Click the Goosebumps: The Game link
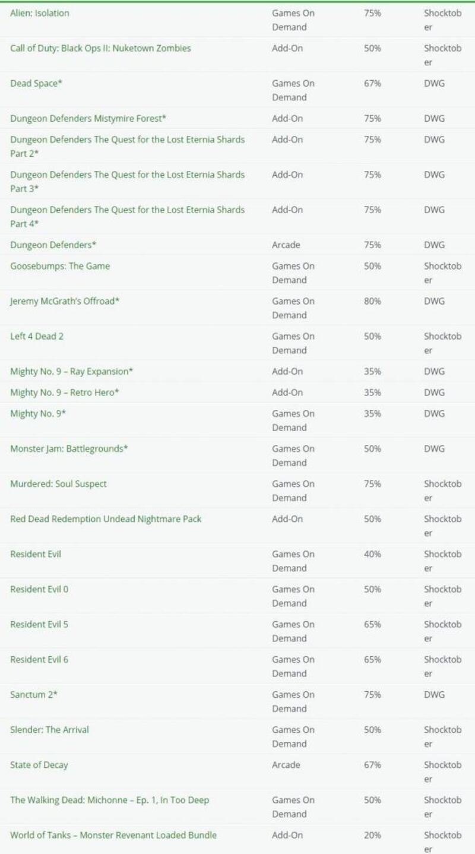Viewport: 475px width, 854px height. (x=60, y=267)
